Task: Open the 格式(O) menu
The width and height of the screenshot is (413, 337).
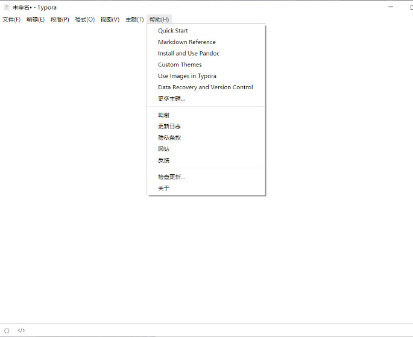Action: point(84,19)
